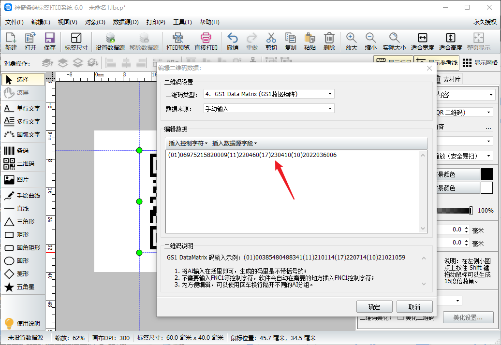Pick the 直线 line tool
This screenshot has height=345, width=501.
coord(23,209)
